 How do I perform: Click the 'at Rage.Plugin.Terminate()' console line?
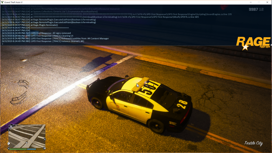click(30, 25)
